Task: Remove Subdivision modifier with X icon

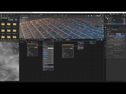Action: tap(123, 34)
